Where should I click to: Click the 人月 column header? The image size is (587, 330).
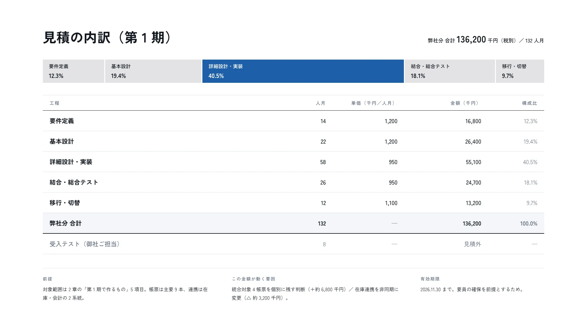(x=321, y=103)
